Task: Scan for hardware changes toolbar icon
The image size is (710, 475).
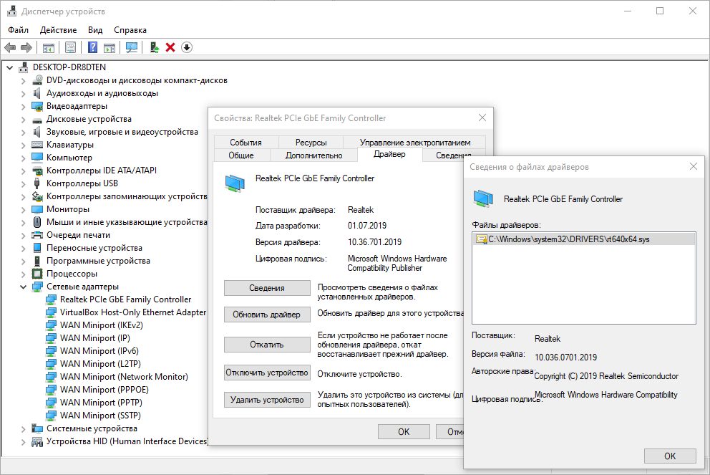Action: coord(132,47)
